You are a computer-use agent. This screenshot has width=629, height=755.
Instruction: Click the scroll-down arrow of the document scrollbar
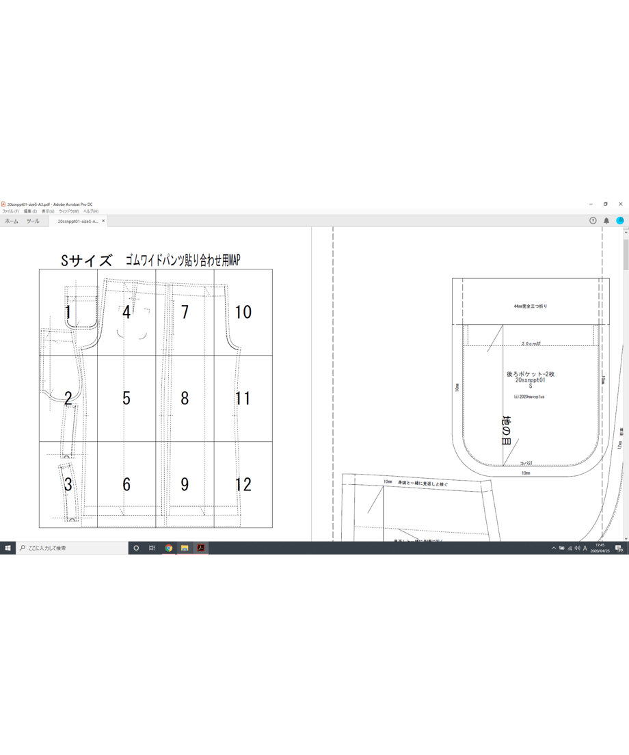click(626, 538)
